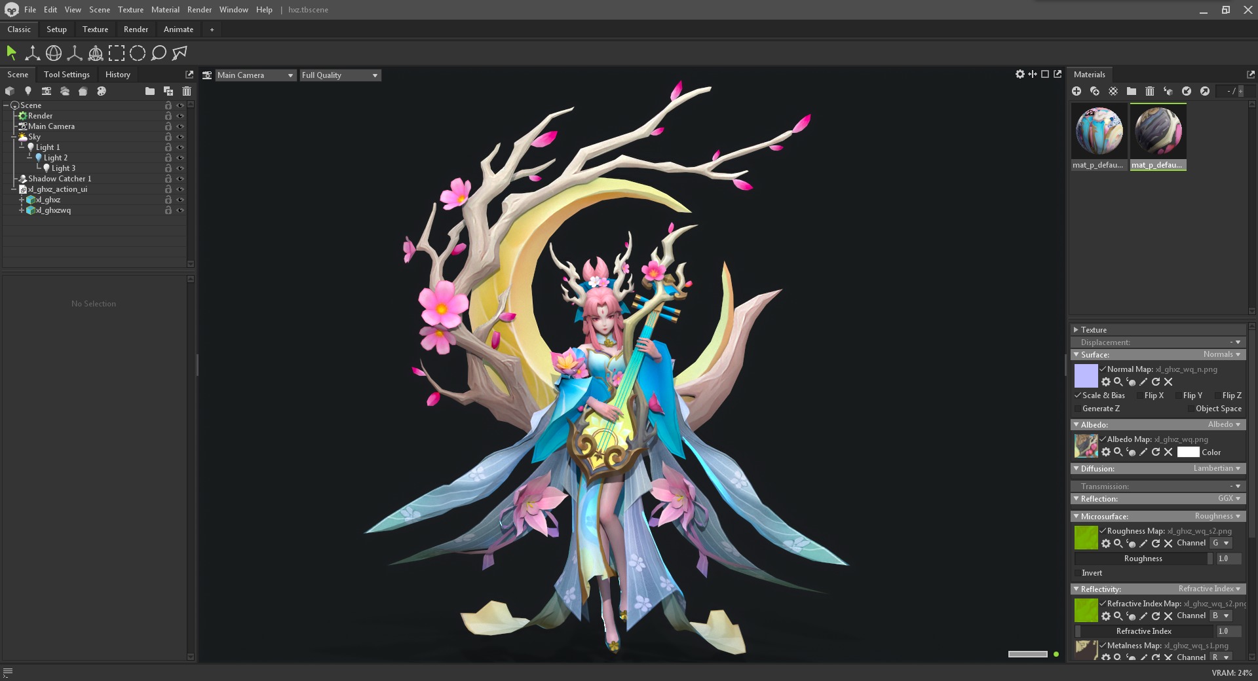This screenshot has height=681, width=1258.
Task: Enable the Flip X checkbox
Action: [x=1139, y=396]
